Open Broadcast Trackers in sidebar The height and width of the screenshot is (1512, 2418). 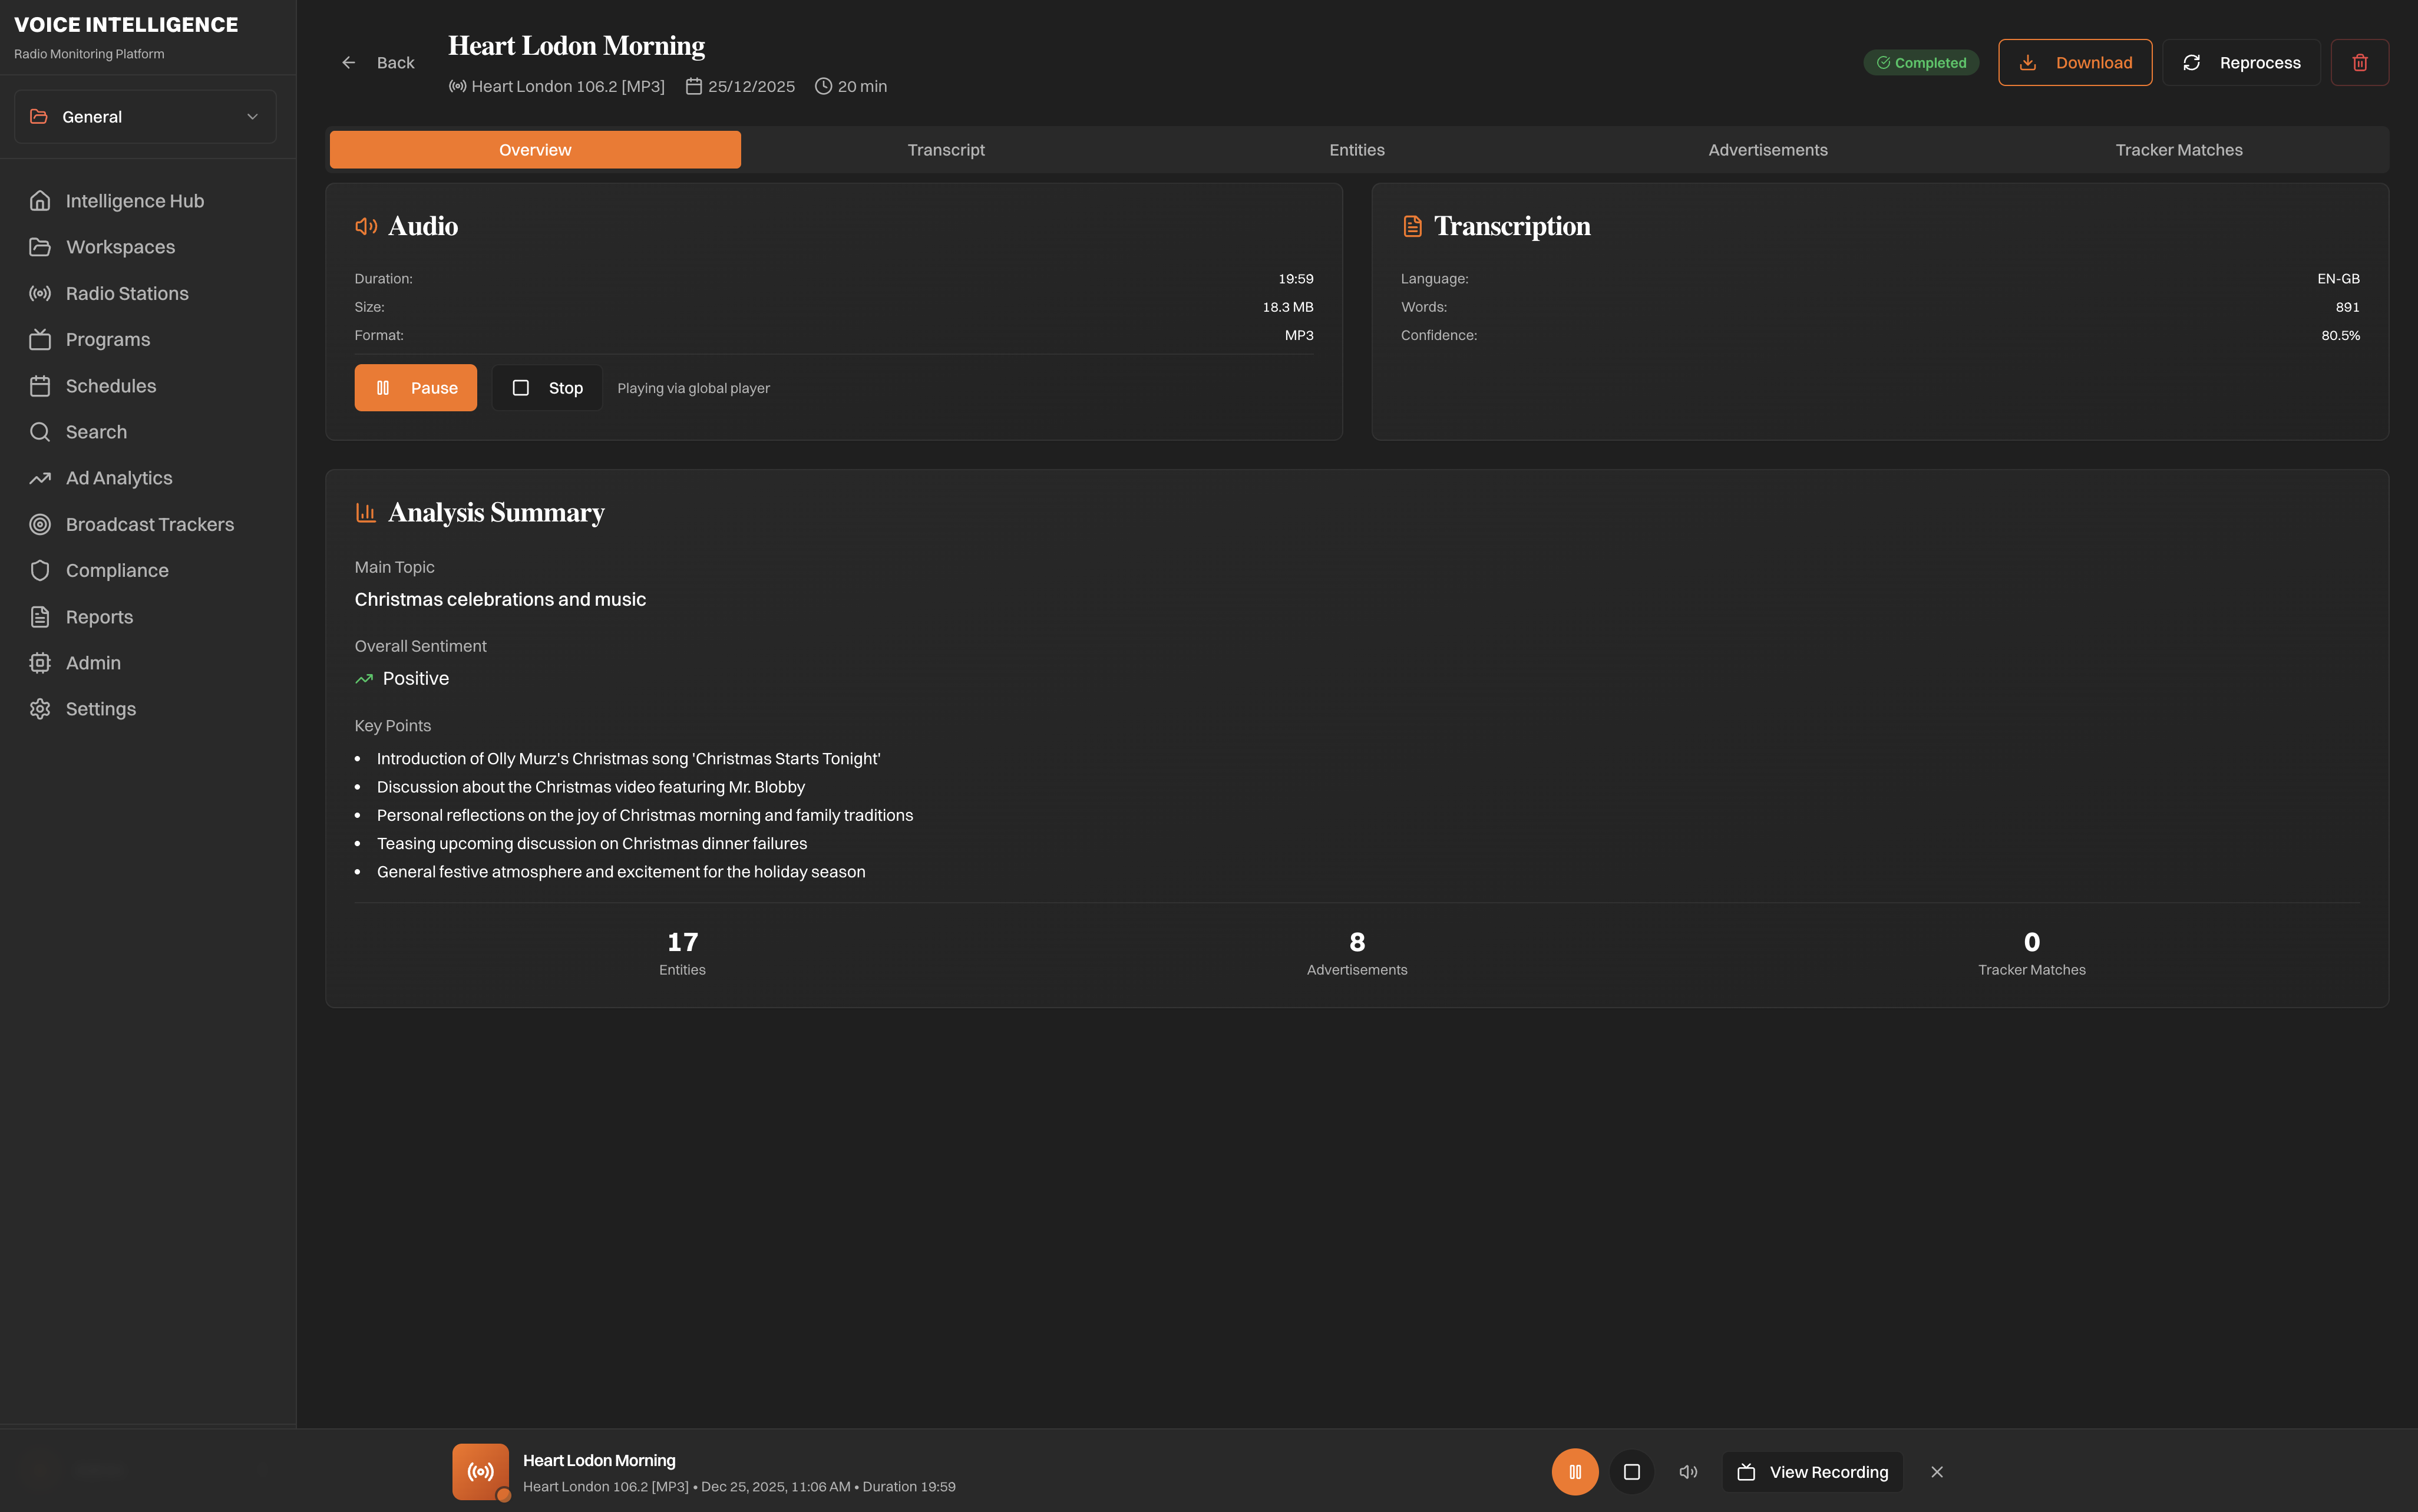pos(149,524)
